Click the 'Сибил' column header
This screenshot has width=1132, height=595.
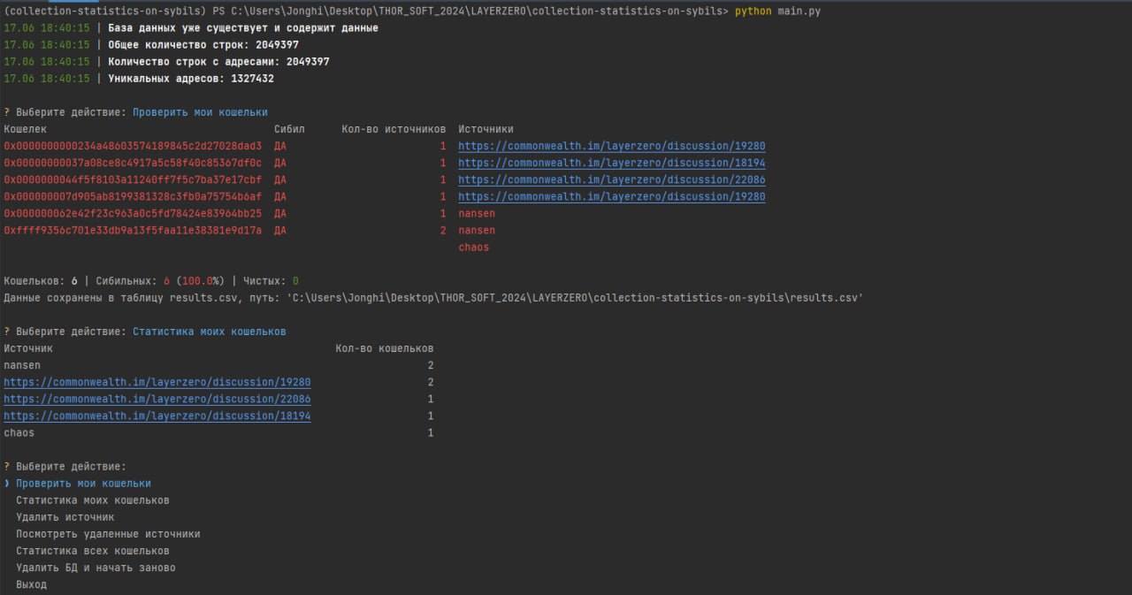click(x=289, y=129)
